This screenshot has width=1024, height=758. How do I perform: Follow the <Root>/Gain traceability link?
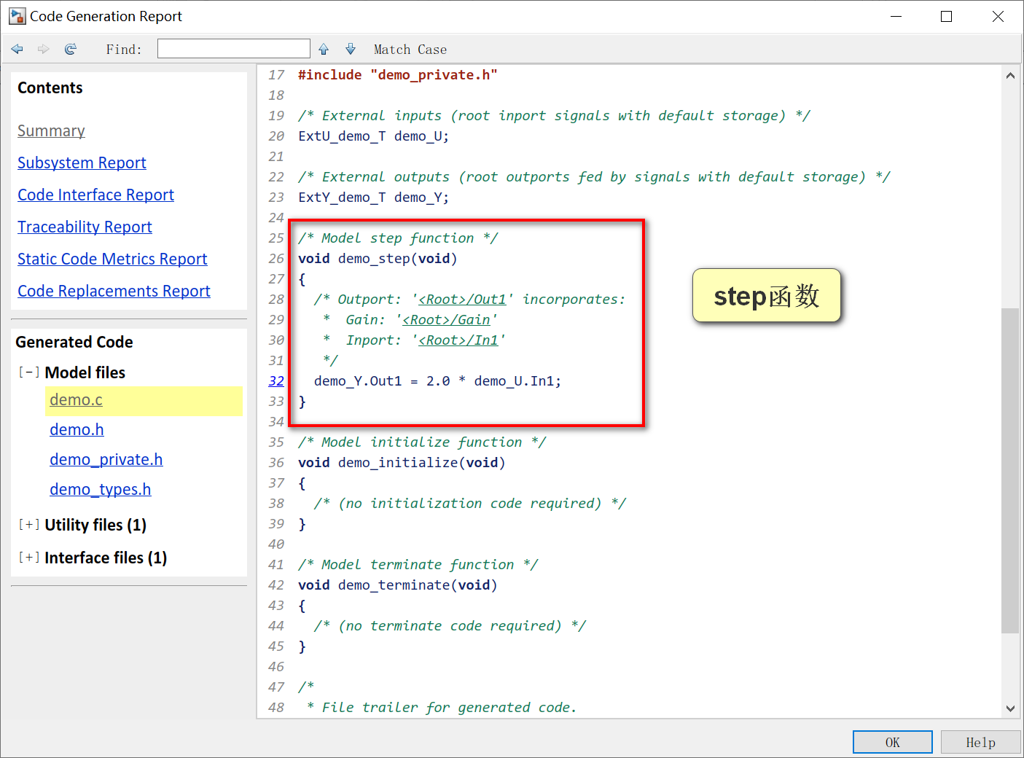(x=446, y=320)
